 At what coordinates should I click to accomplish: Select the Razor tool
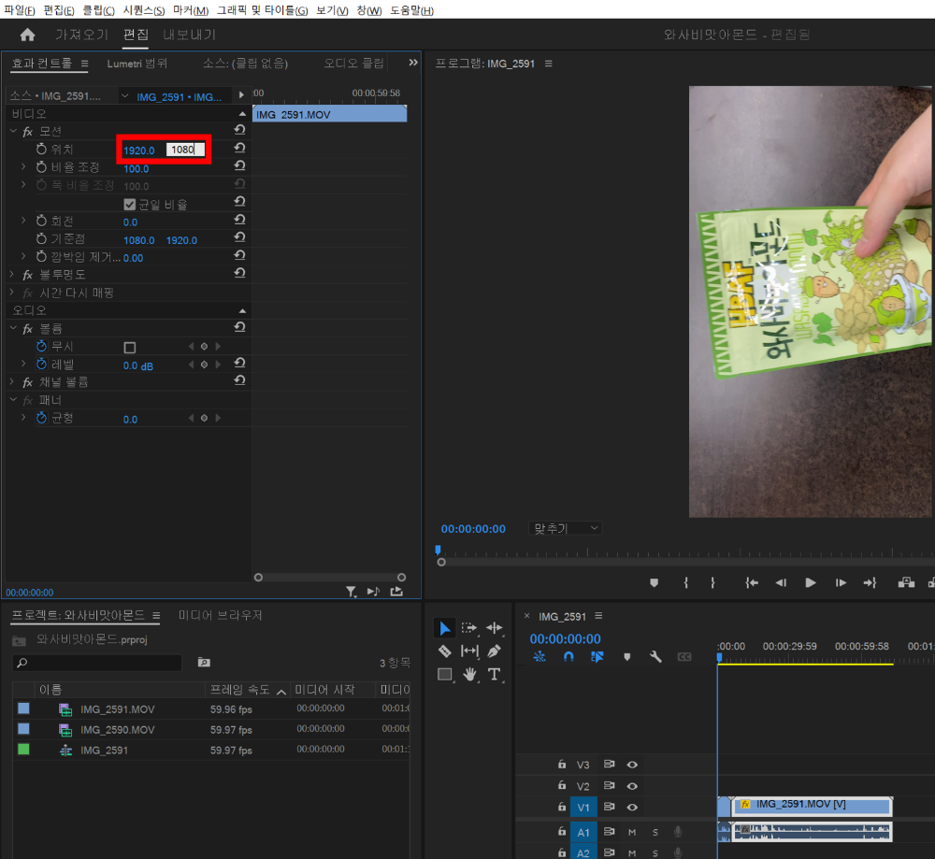point(445,651)
